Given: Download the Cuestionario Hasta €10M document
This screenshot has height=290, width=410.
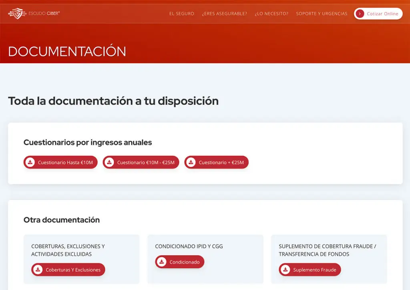Looking at the screenshot, I should [65, 163].
